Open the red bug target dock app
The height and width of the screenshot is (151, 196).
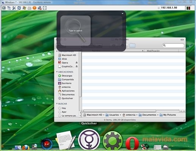pos(47,143)
